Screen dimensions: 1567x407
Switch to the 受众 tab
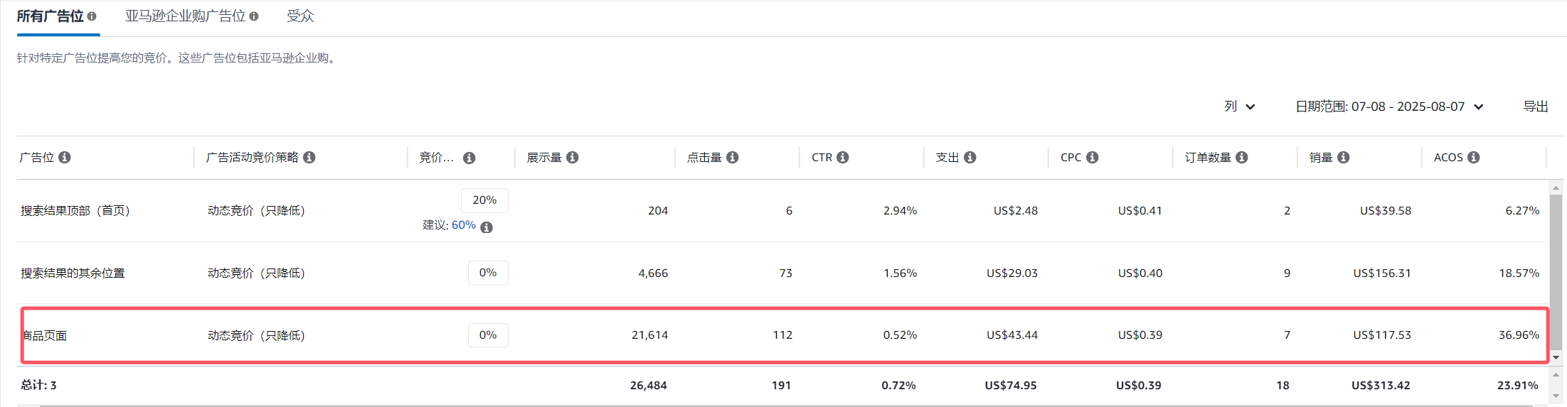pyautogui.click(x=300, y=16)
